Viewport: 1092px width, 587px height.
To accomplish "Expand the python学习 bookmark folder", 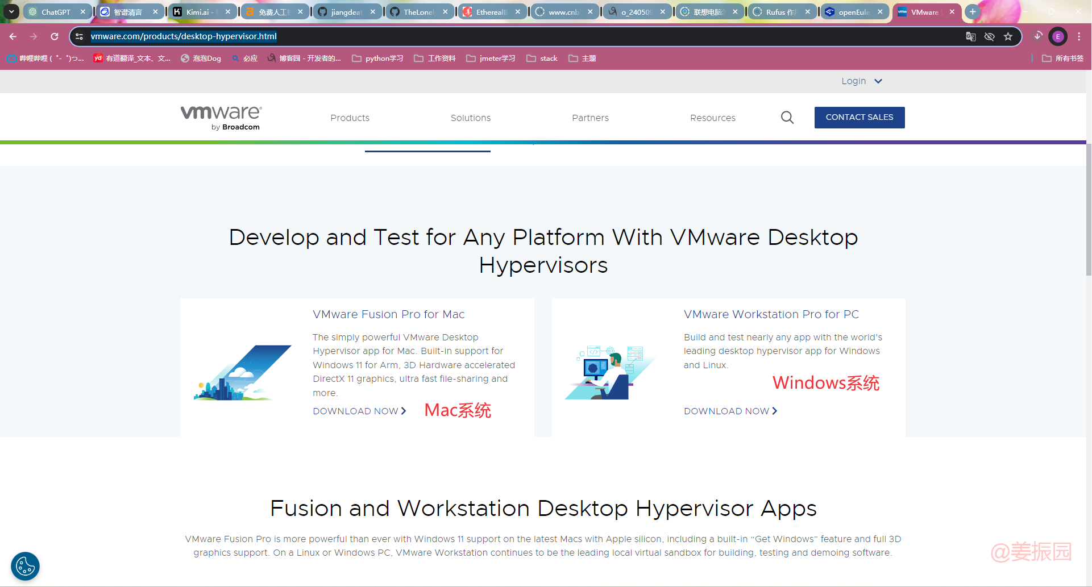I will [377, 59].
